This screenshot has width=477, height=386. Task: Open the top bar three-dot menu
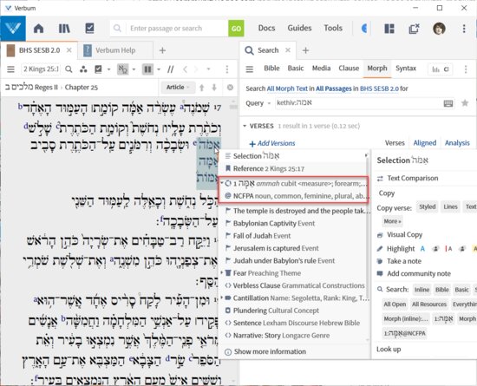(x=464, y=29)
